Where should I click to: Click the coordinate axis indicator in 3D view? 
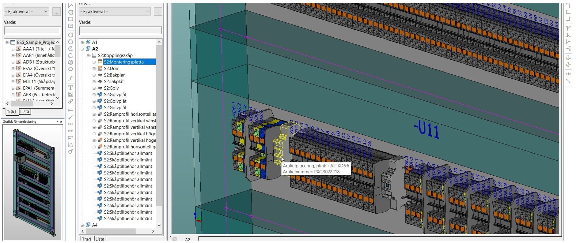(x=197, y=217)
